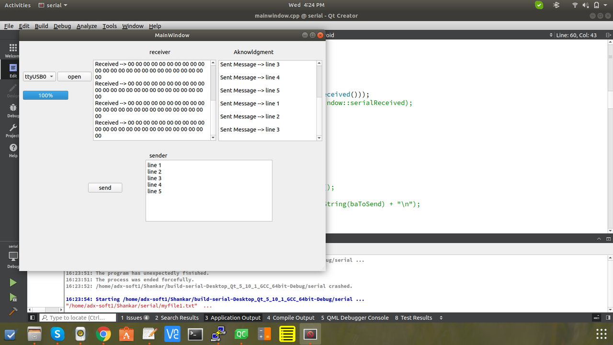Collapse output pane with up chevron
Screen dimensions: 613x345
coord(599,239)
